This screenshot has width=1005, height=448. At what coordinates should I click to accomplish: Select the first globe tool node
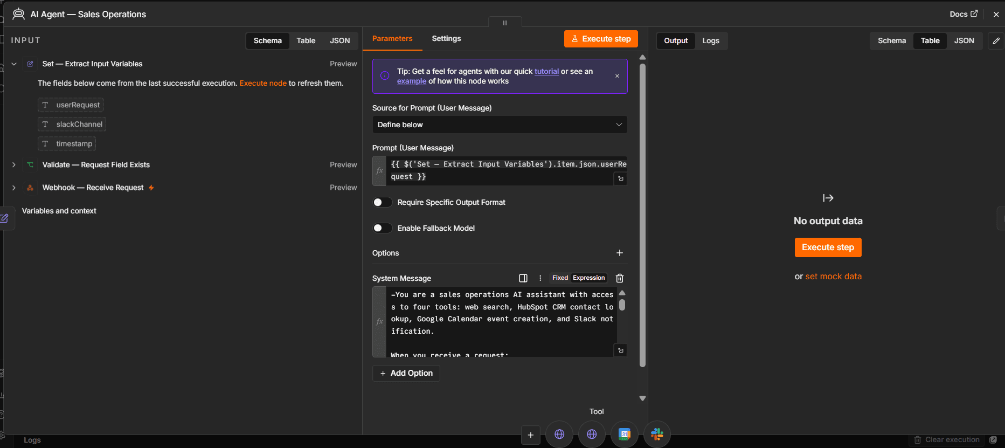(559, 434)
